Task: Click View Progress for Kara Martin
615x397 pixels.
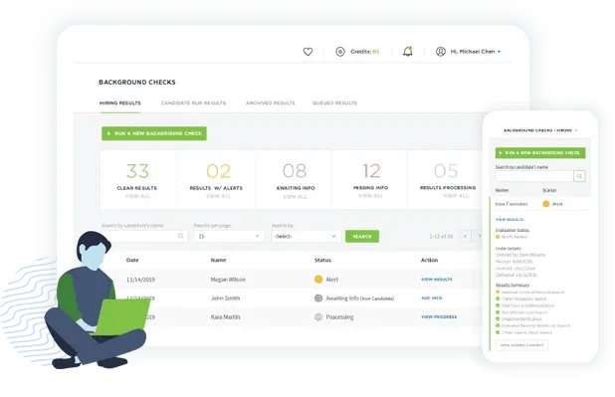Action: 439,317
